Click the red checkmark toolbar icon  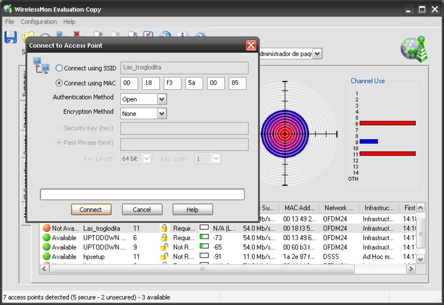coord(148,35)
